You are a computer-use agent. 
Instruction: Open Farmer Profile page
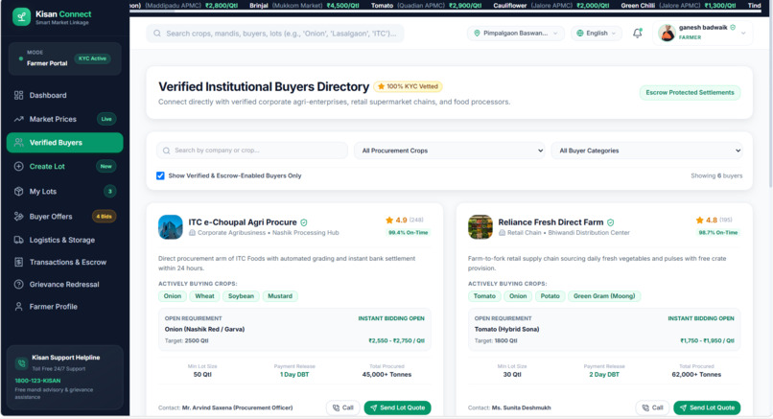(x=64, y=307)
